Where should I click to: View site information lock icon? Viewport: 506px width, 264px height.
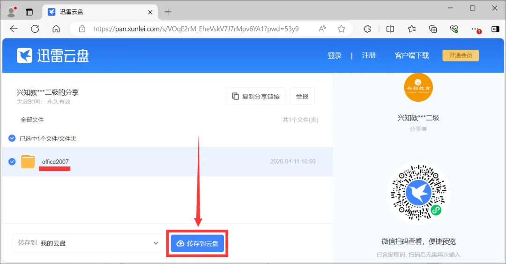(x=82, y=29)
